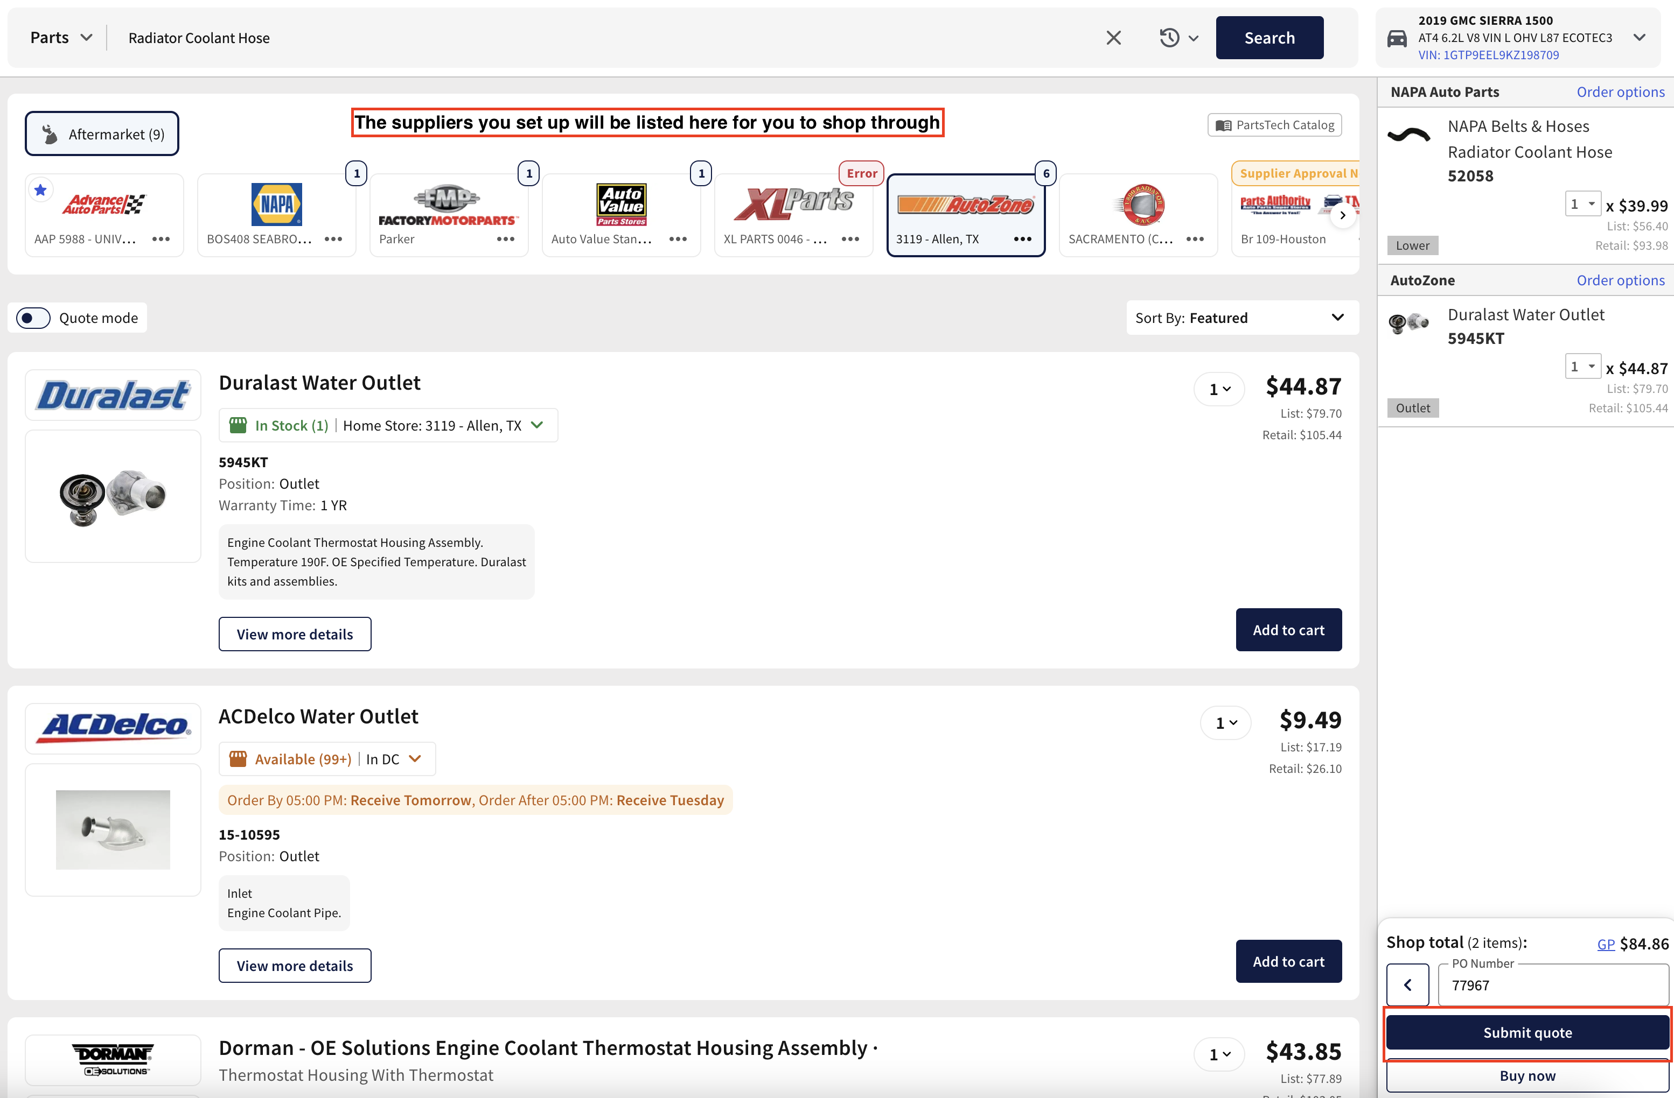Image resolution: width=1674 pixels, height=1098 pixels.
Task: Select the Parts Authority supplier logo
Action: coord(1275,205)
